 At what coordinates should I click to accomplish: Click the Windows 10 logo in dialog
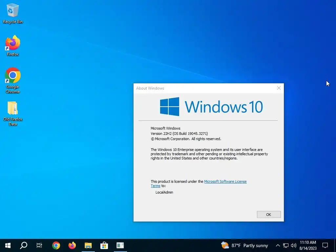click(211, 107)
